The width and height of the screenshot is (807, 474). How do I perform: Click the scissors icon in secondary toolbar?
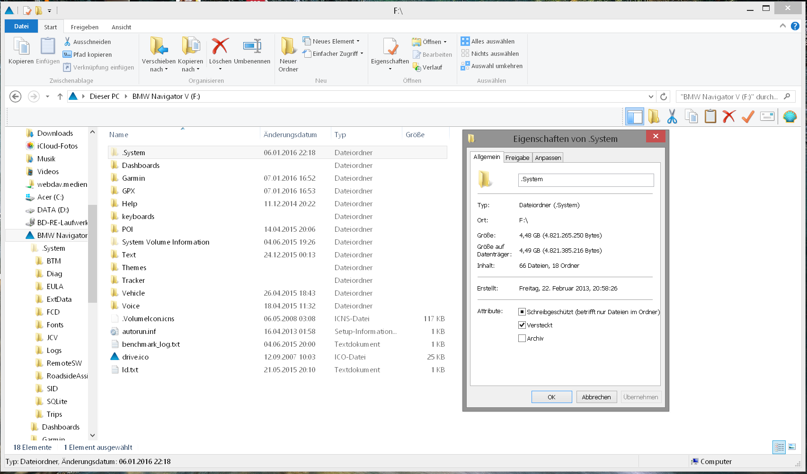click(x=672, y=116)
